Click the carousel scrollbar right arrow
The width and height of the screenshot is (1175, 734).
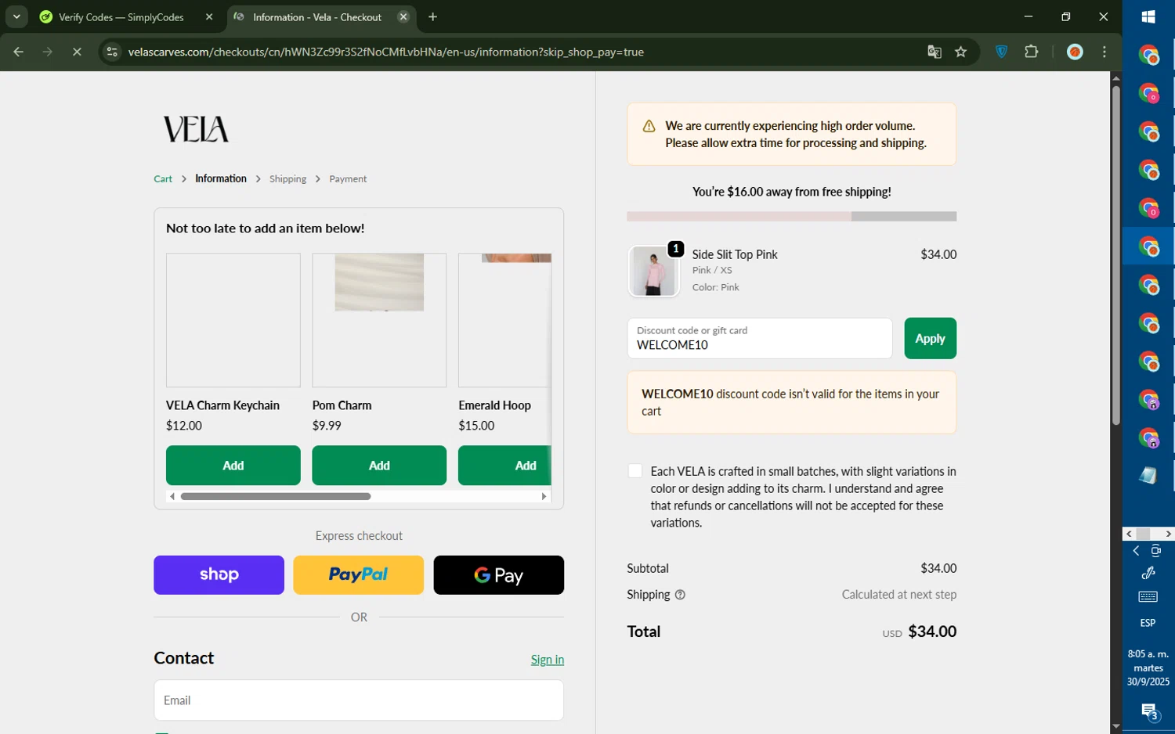coord(544,496)
